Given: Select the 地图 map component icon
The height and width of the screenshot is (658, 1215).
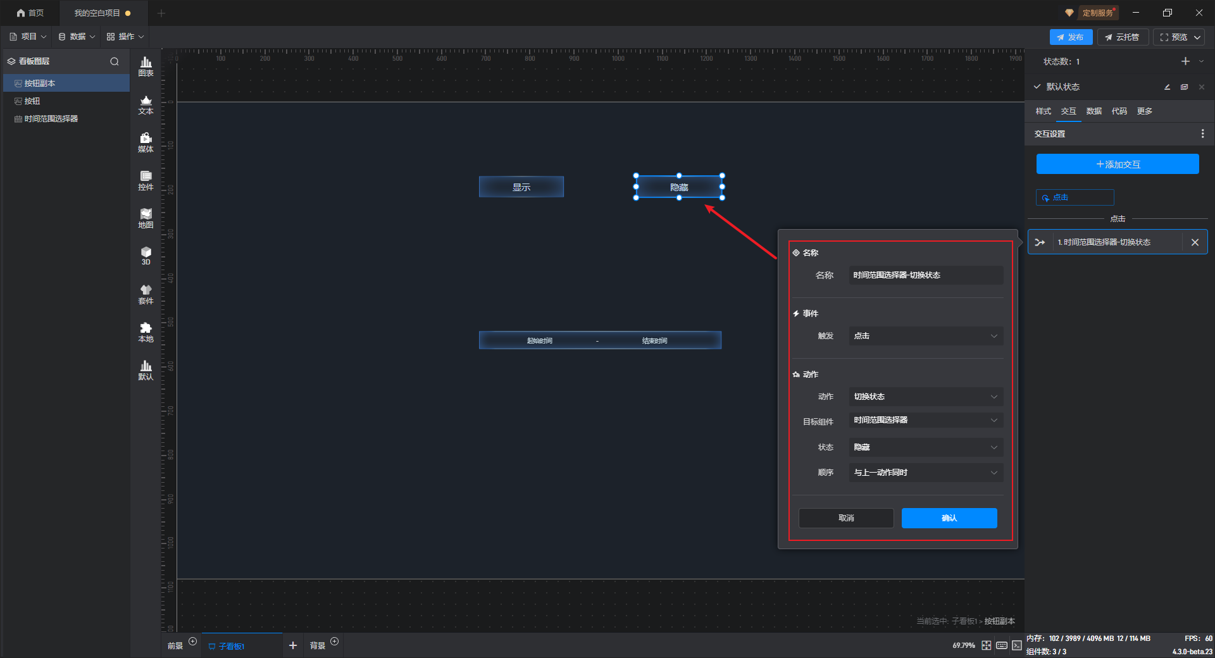Looking at the screenshot, I should [x=146, y=218].
